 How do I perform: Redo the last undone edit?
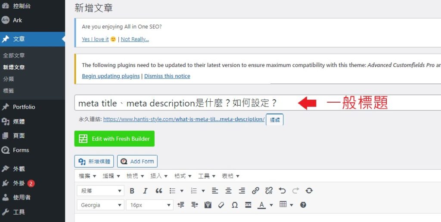[295, 191]
